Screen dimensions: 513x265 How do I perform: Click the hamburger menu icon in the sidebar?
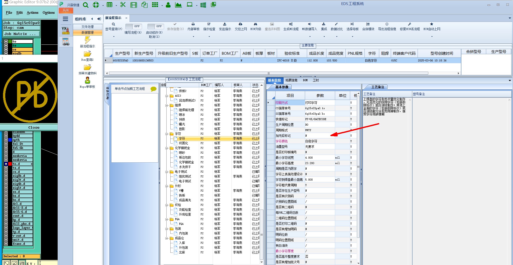click(65, 19)
